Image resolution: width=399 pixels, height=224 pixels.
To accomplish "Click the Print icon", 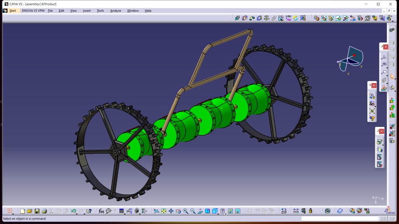I will click(x=44, y=211).
